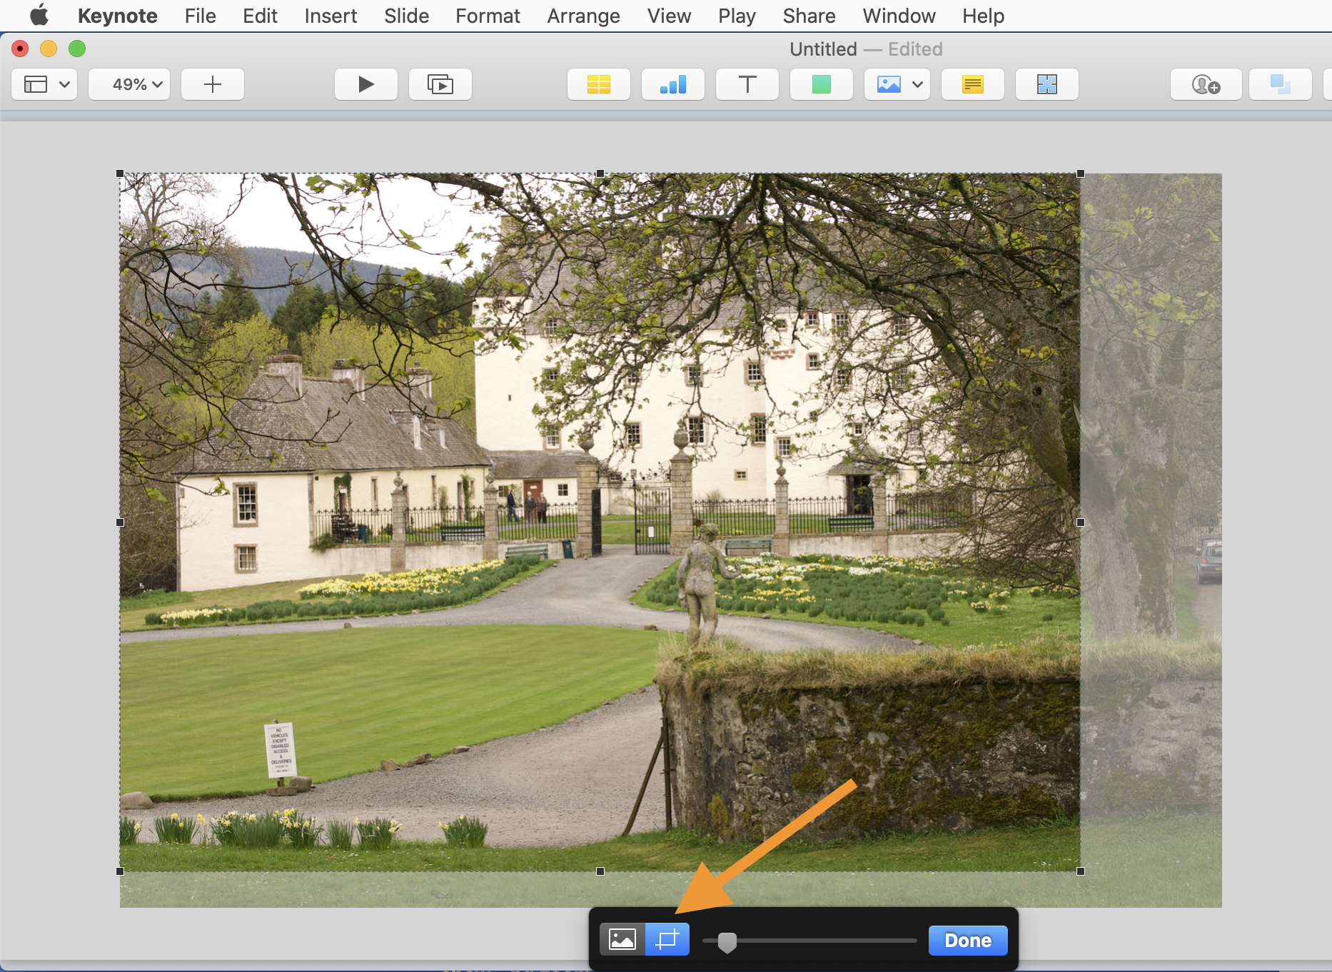Open the Media dropdown

(897, 84)
